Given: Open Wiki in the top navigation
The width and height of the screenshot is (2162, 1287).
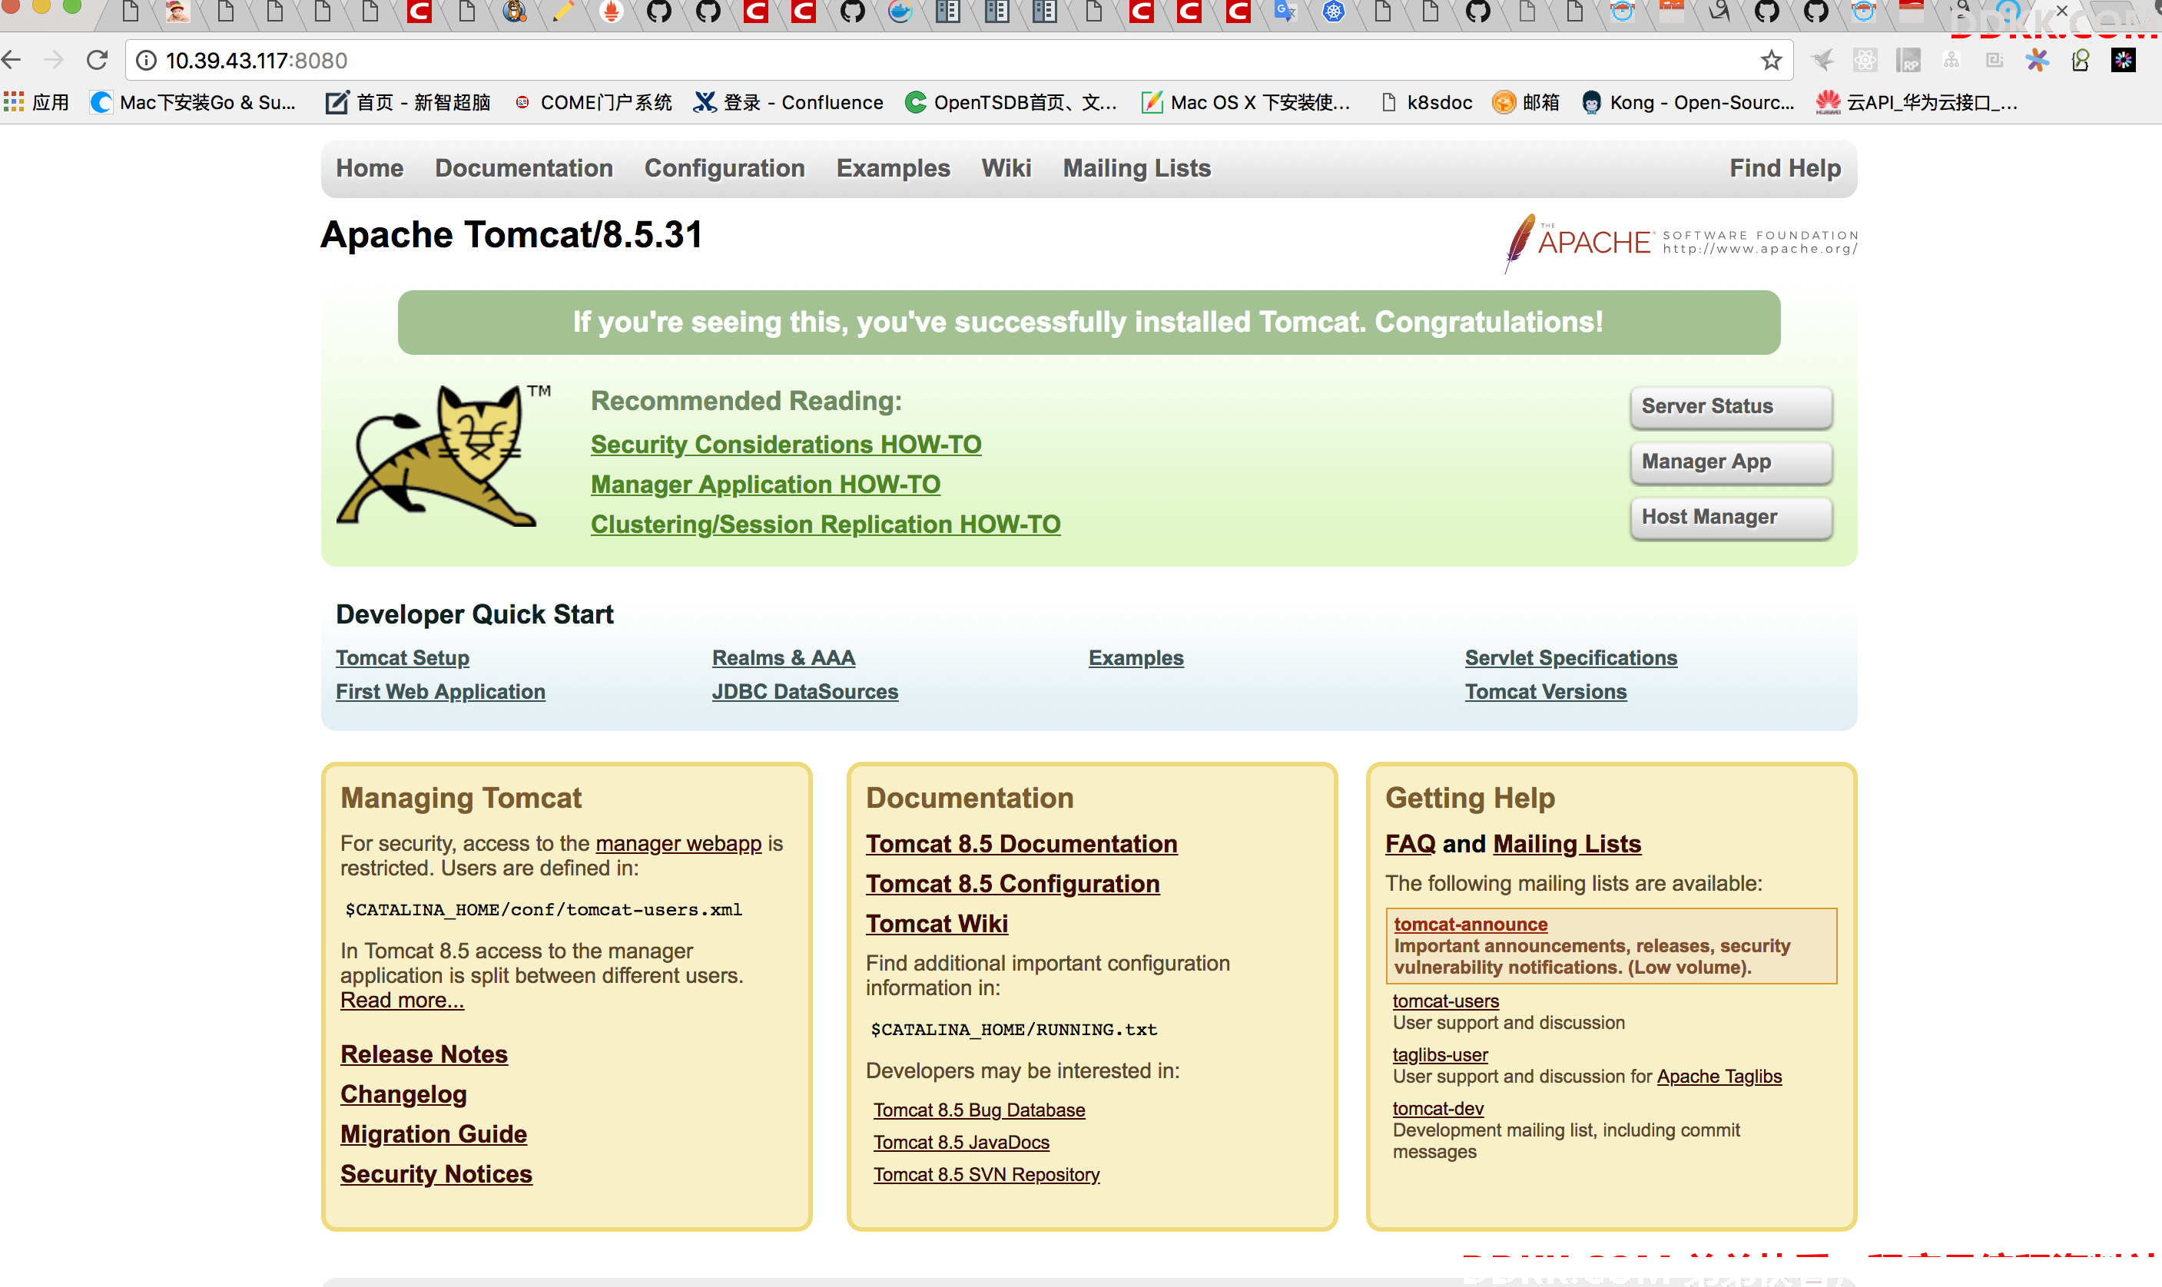Looking at the screenshot, I should [x=1006, y=168].
